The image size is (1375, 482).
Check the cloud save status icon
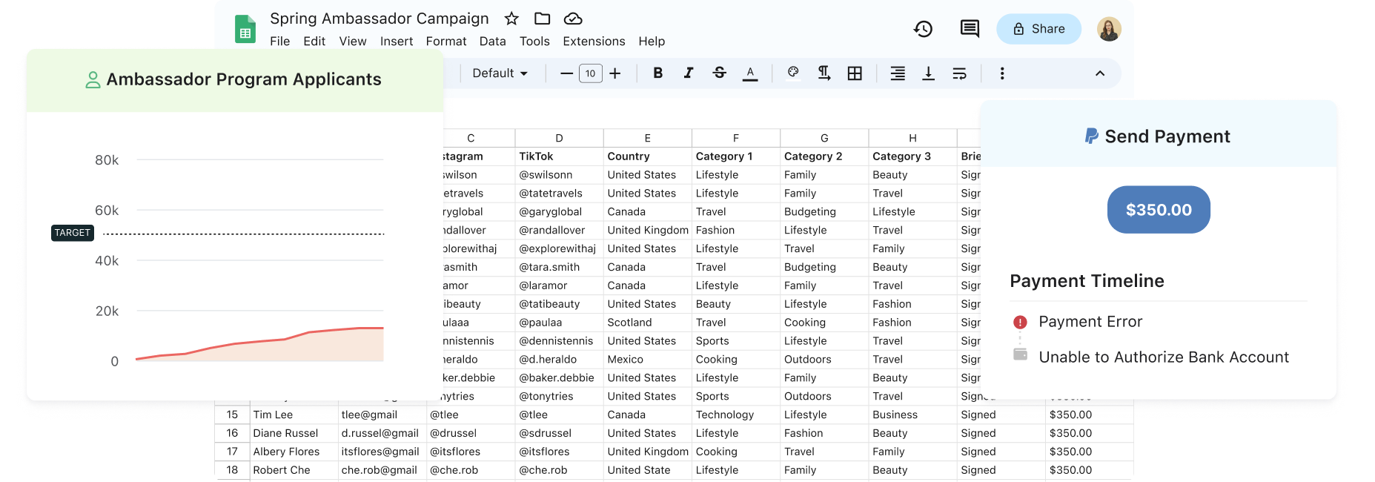click(573, 19)
